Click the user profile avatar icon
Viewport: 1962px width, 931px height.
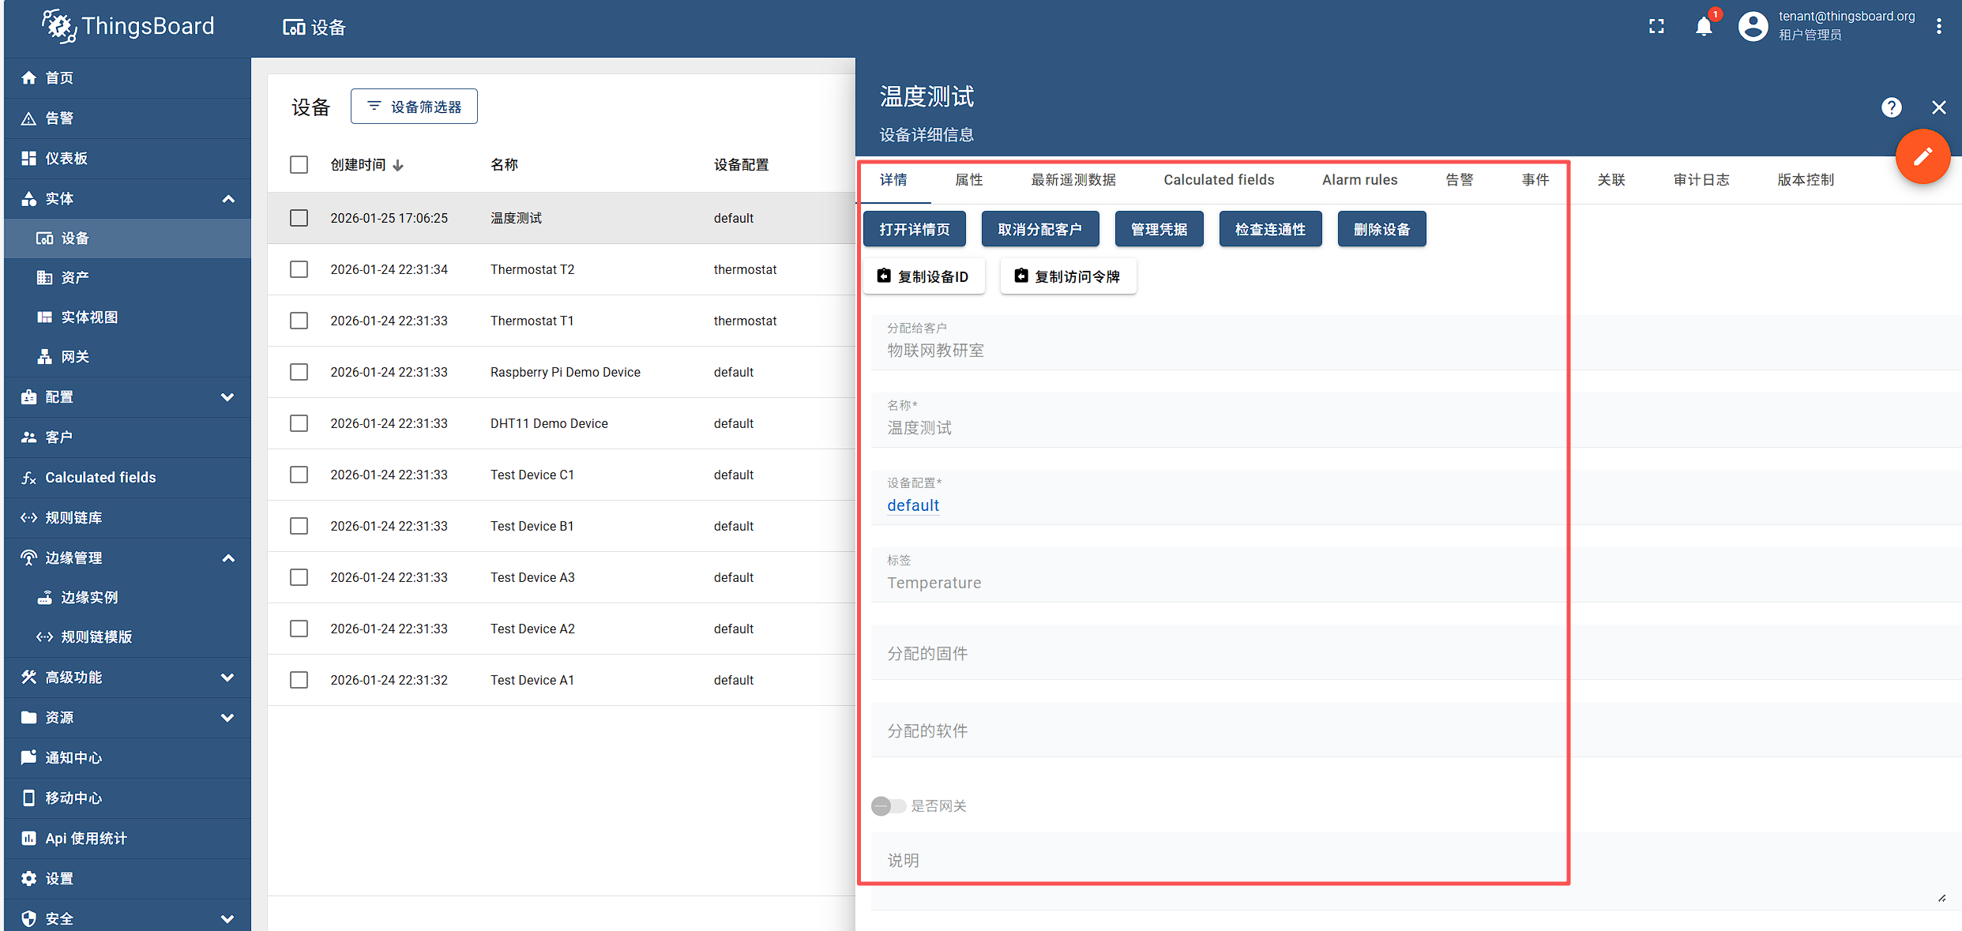tap(1752, 27)
